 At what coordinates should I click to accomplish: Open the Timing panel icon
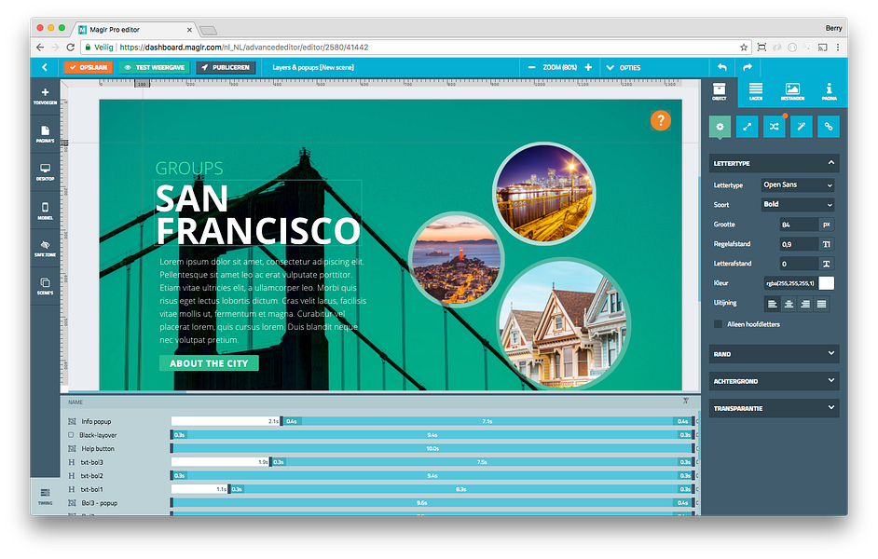coord(46,496)
